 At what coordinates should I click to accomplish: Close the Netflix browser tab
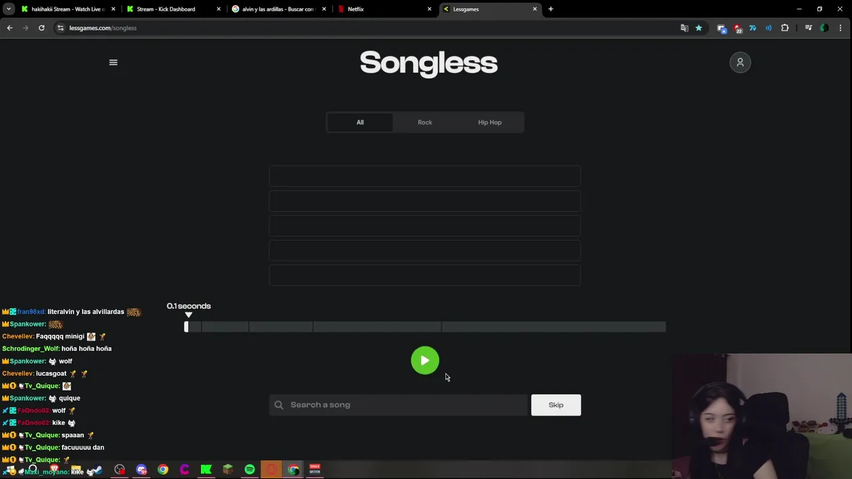point(429,9)
